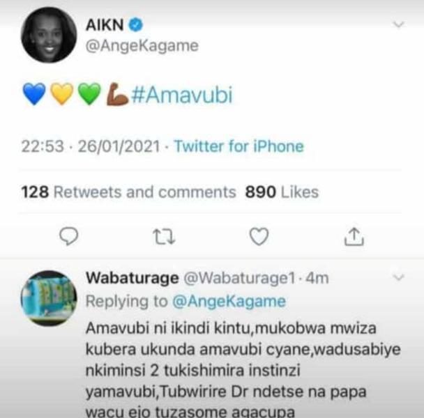Open the @AngeKagame mention in reply
Screen dimensions: 424x418
pyautogui.click(x=229, y=301)
